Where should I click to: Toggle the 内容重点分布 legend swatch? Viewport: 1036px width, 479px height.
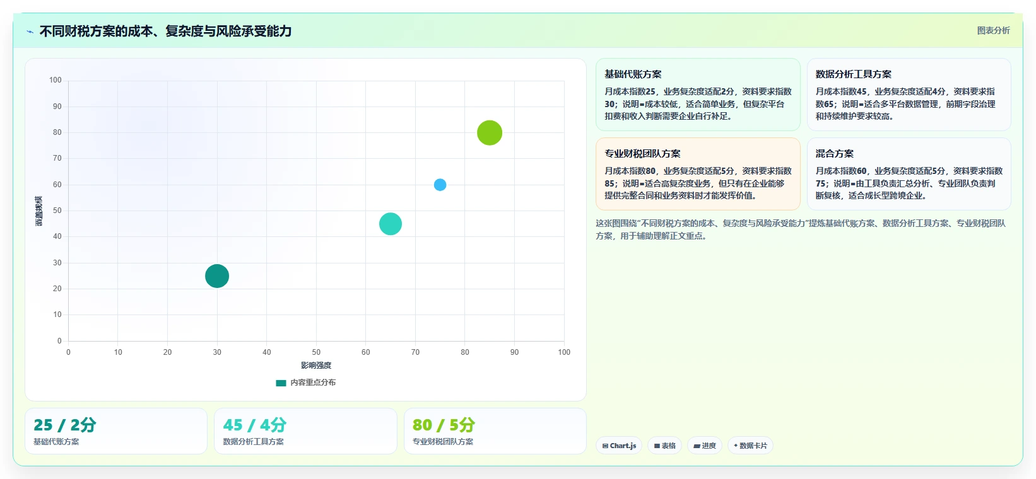tap(281, 383)
